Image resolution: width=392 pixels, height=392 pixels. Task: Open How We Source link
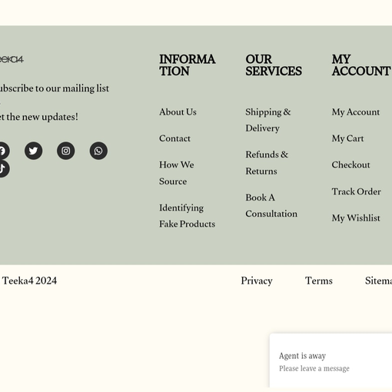(177, 173)
